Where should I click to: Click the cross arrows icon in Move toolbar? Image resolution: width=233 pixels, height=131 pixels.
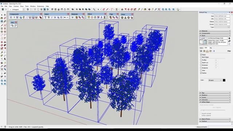pos(92,17)
